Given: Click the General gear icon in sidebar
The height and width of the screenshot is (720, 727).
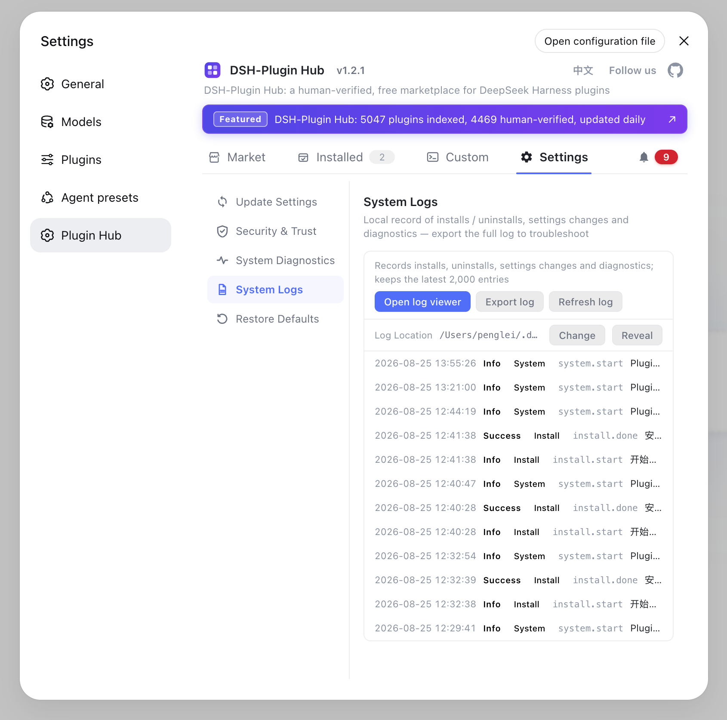Looking at the screenshot, I should tap(47, 84).
